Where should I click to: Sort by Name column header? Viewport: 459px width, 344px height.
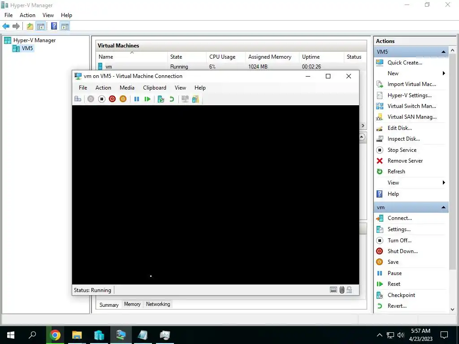(131, 57)
